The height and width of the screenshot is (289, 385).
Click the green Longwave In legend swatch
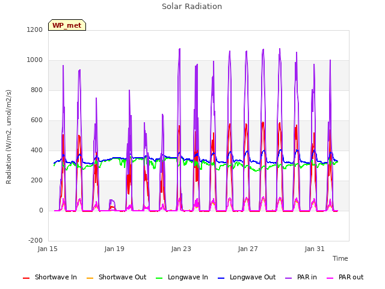point(159,278)
